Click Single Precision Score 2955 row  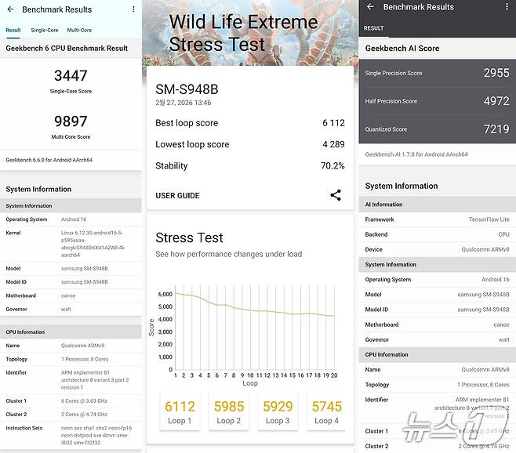click(438, 73)
